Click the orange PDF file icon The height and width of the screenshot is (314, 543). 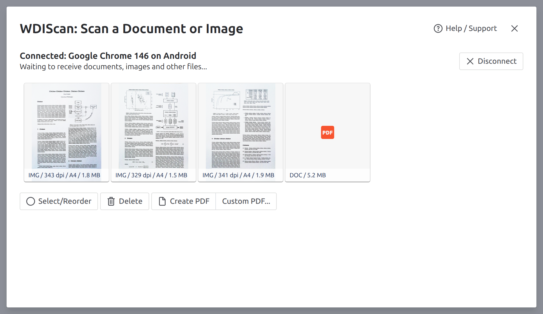click(x=327, y=132)
